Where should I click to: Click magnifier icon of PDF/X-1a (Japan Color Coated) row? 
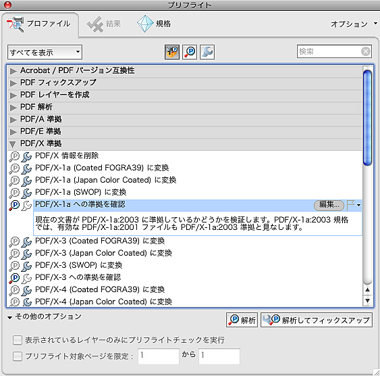14,181
